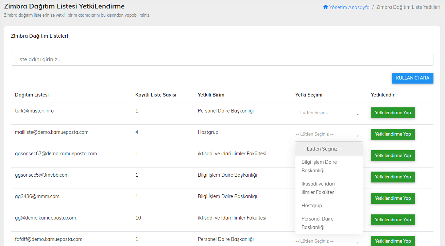Viewport: 445px width, 246px height.
Task: Click the Yetkilendir column header
Action: coord(382,95)
